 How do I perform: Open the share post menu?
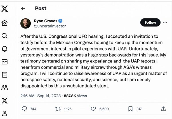163,109
